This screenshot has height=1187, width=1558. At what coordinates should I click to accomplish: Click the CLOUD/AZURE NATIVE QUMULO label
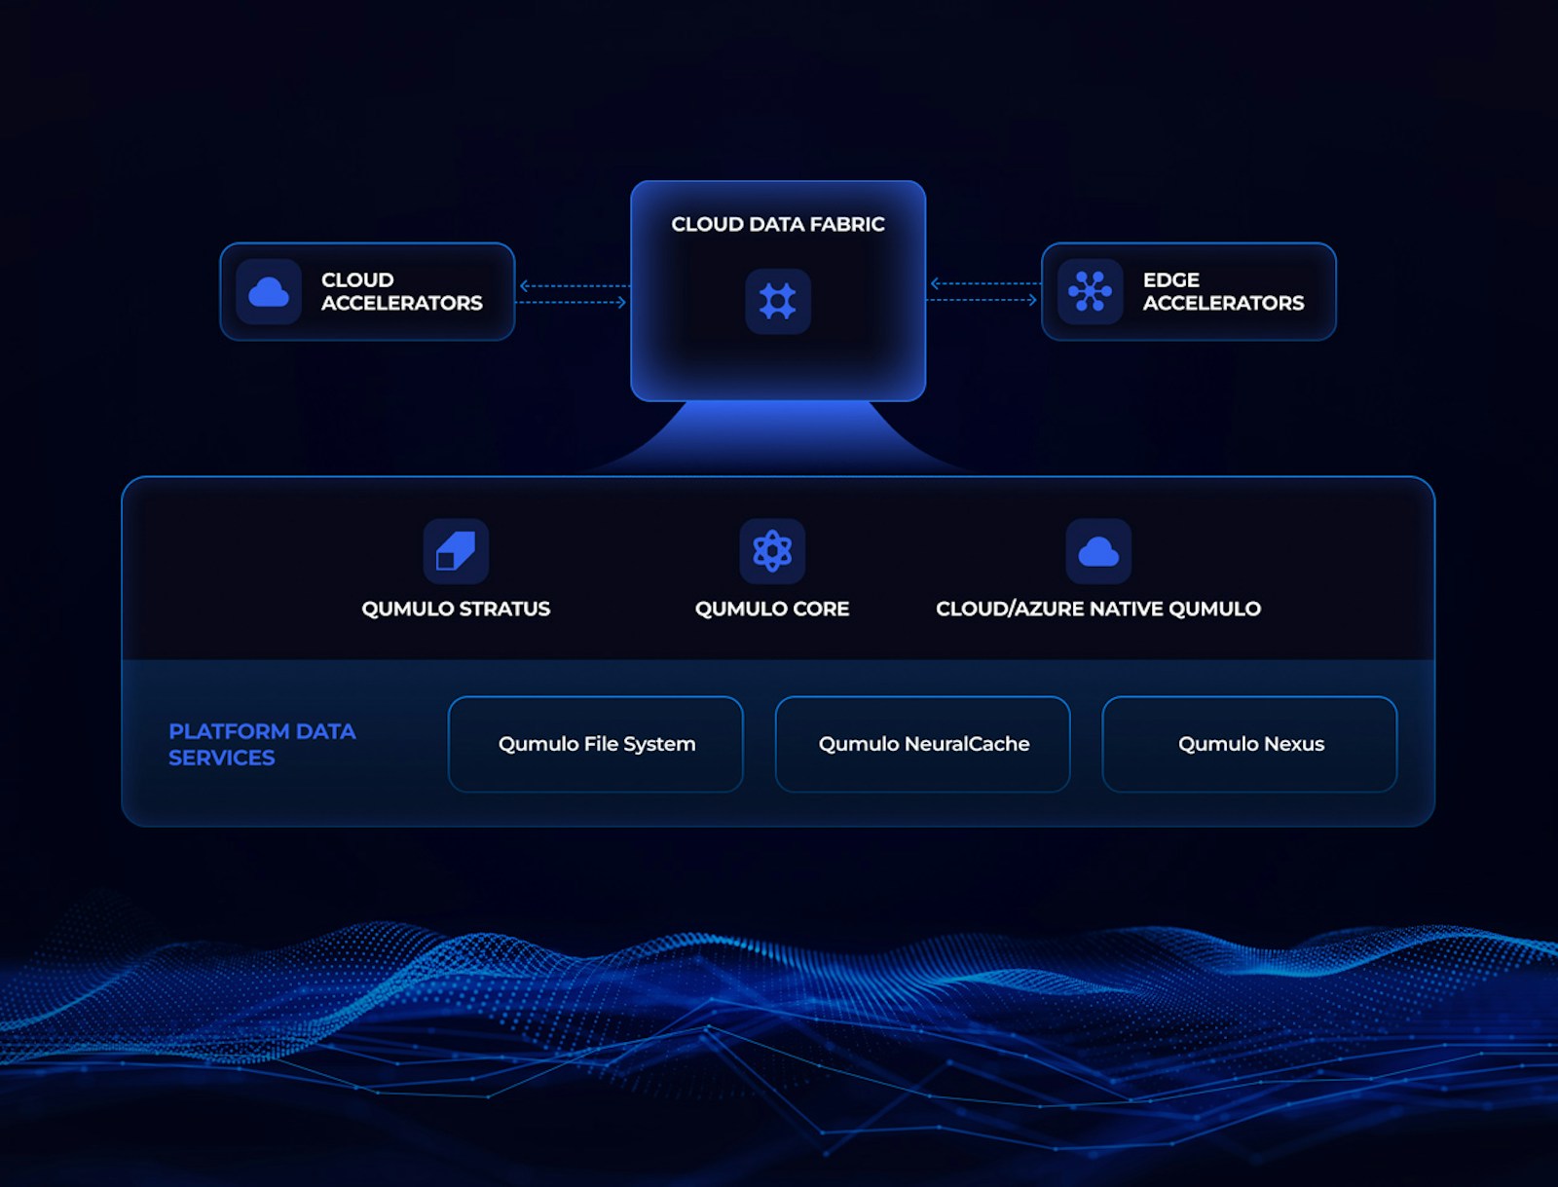pos(1098,609)
